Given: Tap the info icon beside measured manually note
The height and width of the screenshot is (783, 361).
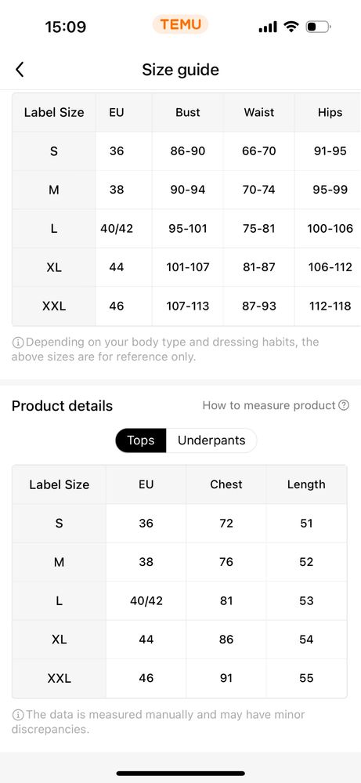Looking at the screenshot, I should tap(17, 715).
